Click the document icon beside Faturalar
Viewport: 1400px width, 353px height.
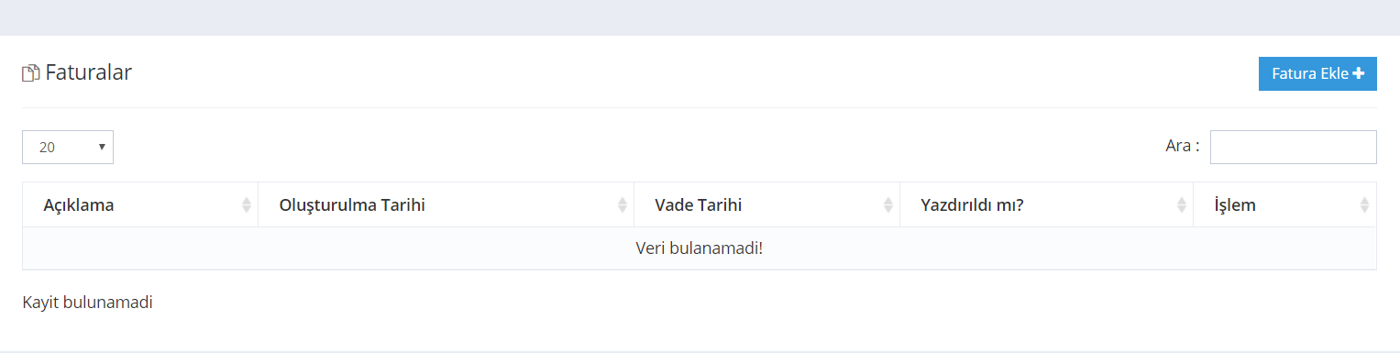tap(31, 73)
